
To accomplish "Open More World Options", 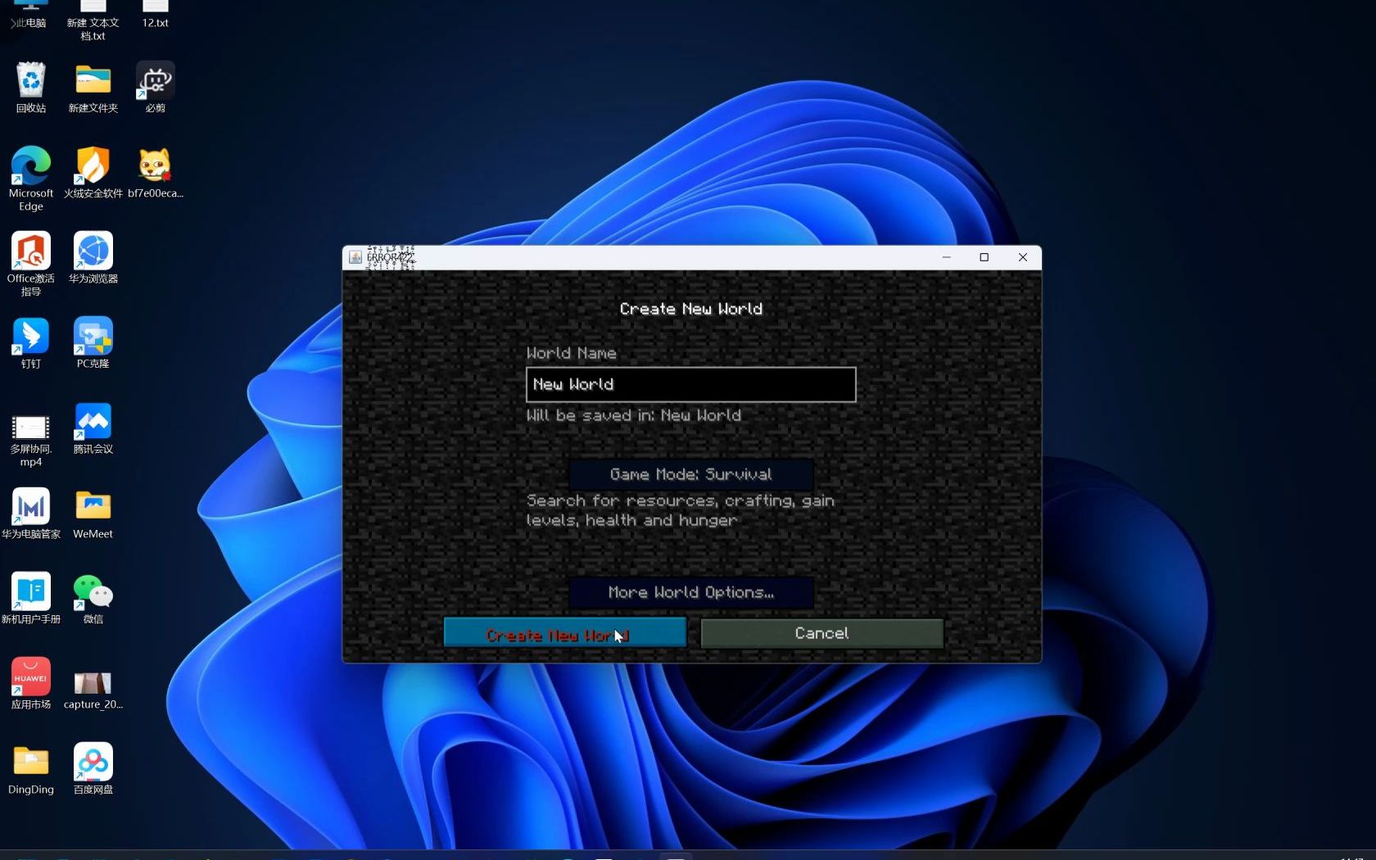I will pos(690,592).
